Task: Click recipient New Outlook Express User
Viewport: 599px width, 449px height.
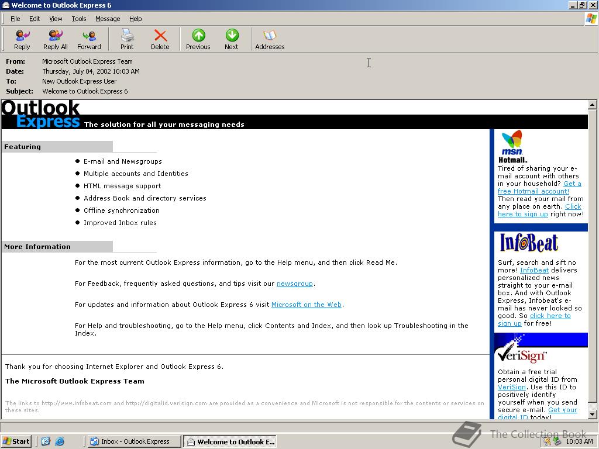Action: click(x=79, y=81)
